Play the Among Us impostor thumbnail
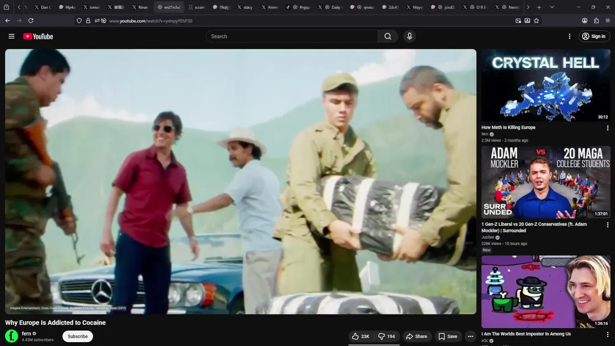Screen dimensions: 615x346 pyautogui.click(x=546, y=292)
